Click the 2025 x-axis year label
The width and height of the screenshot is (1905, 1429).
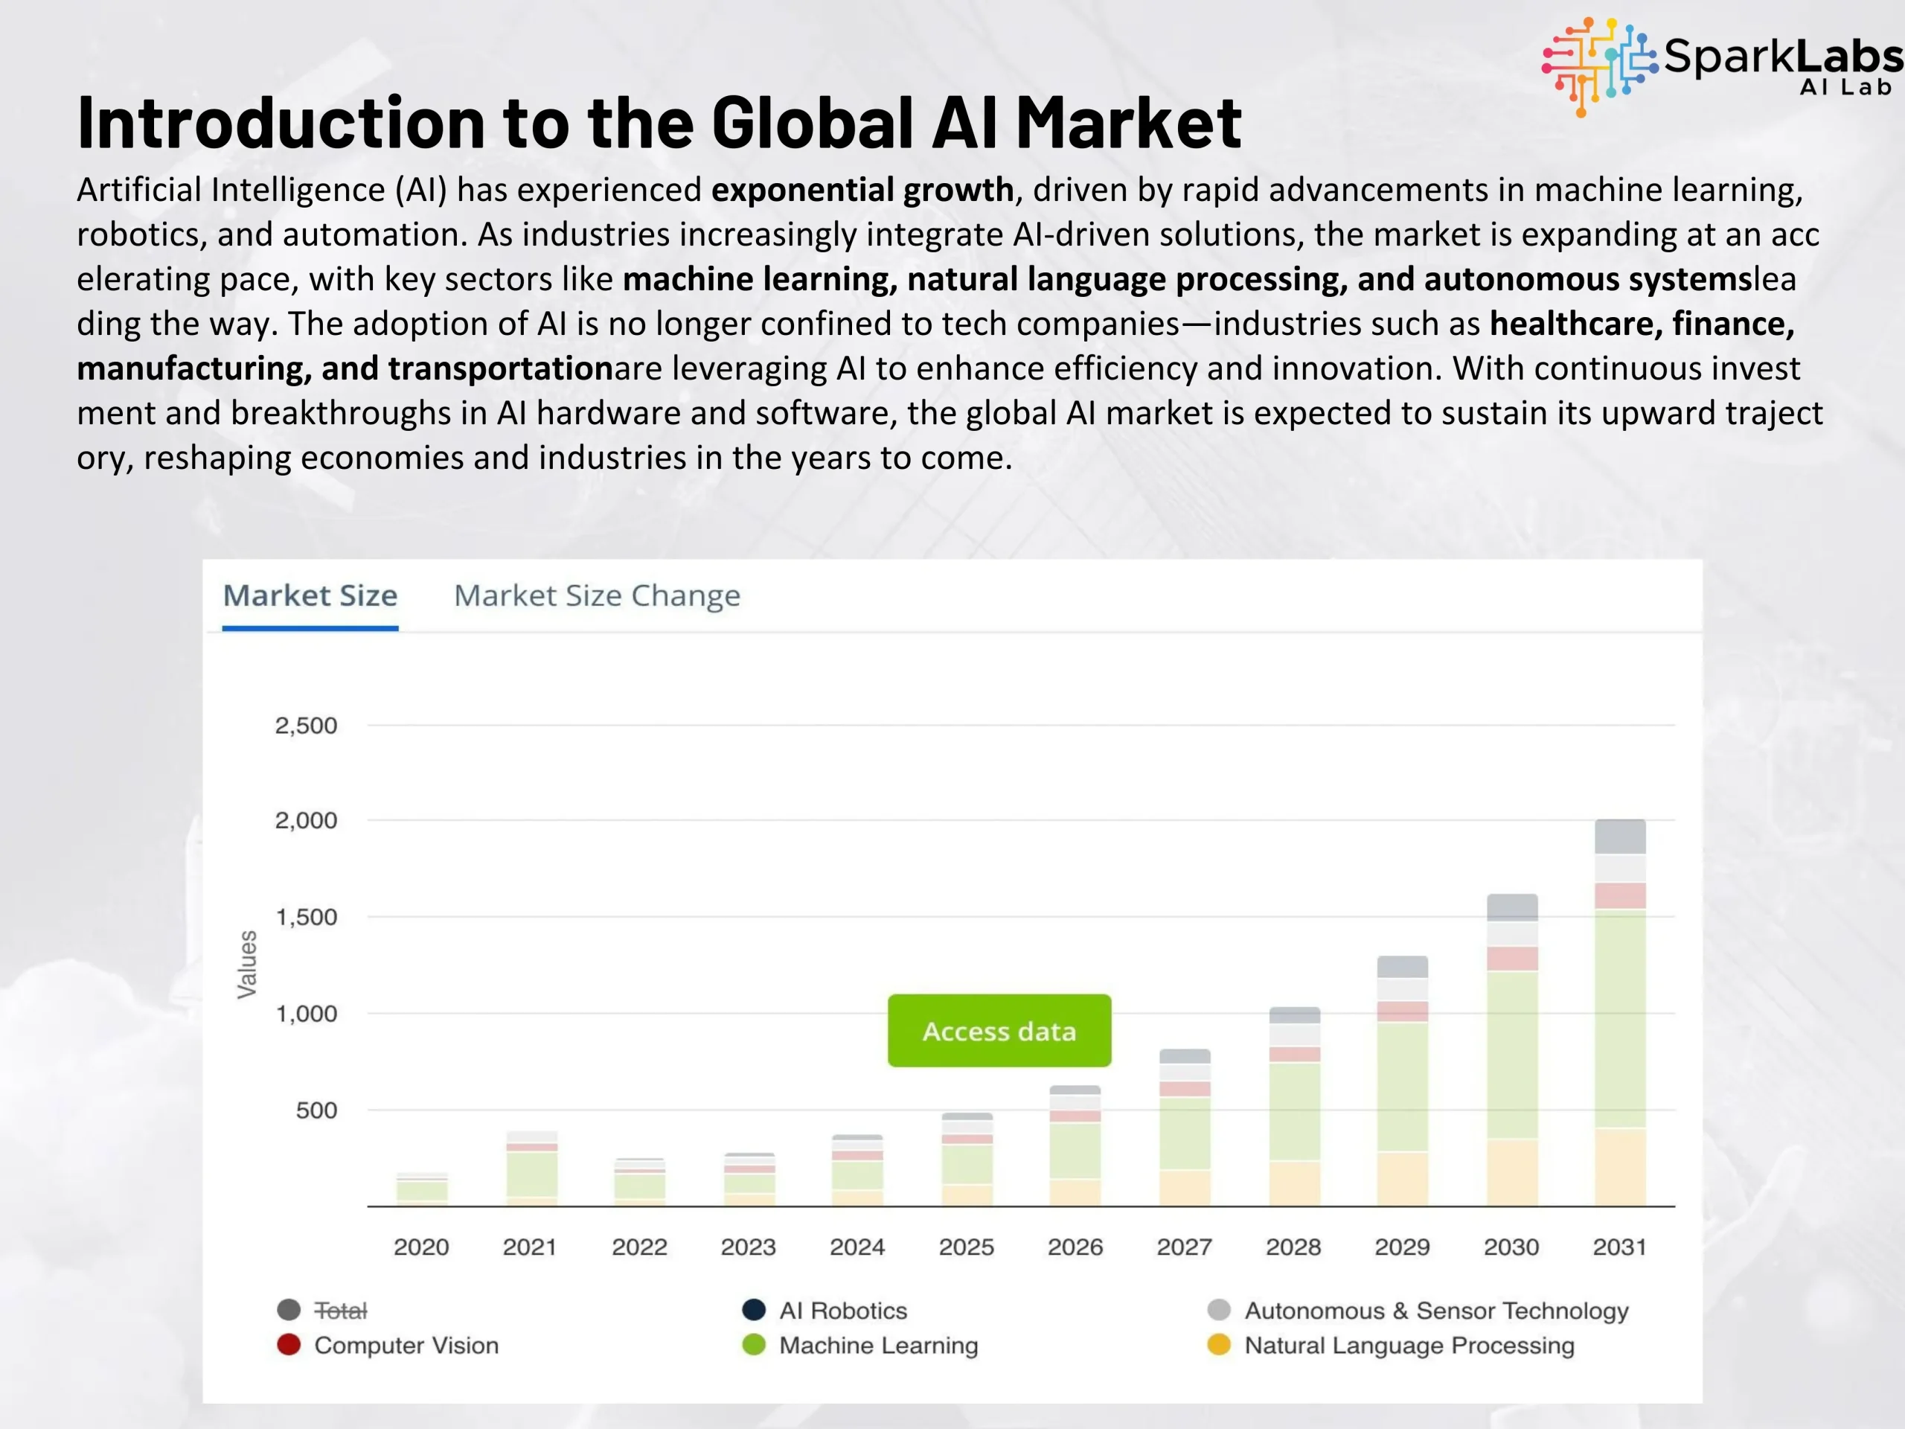point(967,1247)
